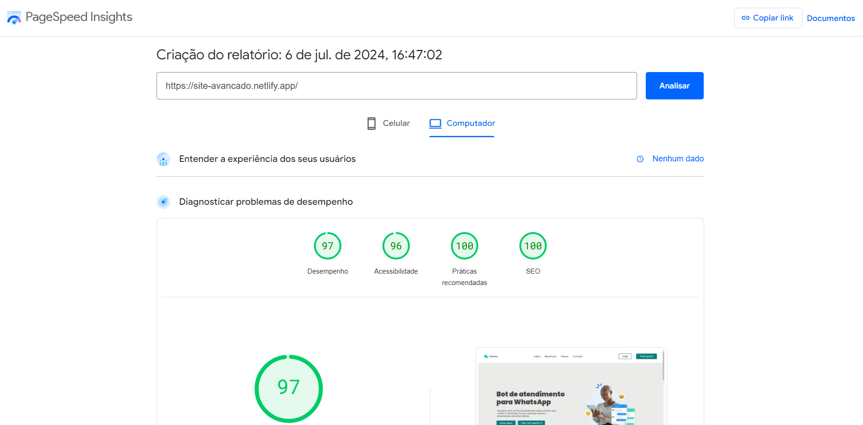Click the large 97 performance gauge
This screenshot has width=863, height=425.
tap(289, 389)
